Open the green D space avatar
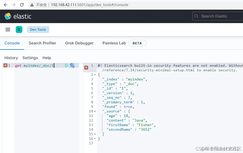The height and width of the screenshot is (153, 243). (x=19, y=30)
